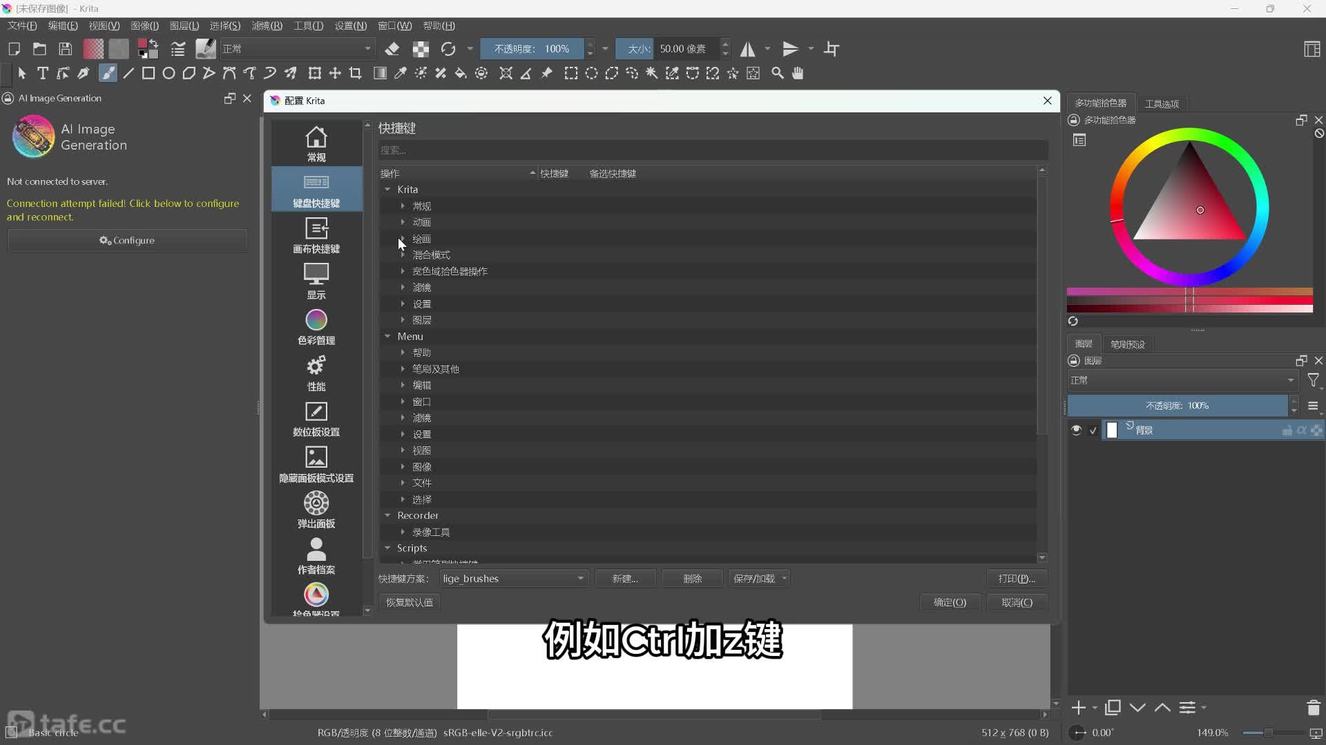The image size is (1326, 745).
Task: Create a new document from toolbar
Action: coord(14,49)
